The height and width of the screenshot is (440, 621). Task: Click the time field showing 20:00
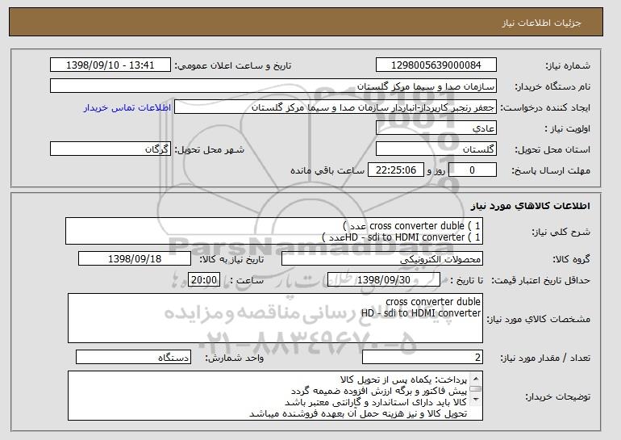(x=204, y=280)
